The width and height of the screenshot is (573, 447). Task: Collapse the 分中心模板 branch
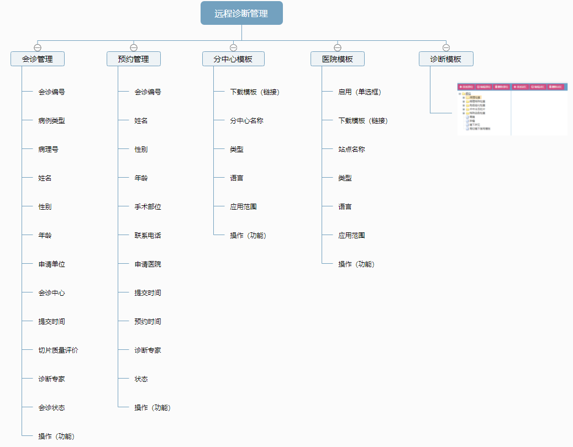coord(233,46)
